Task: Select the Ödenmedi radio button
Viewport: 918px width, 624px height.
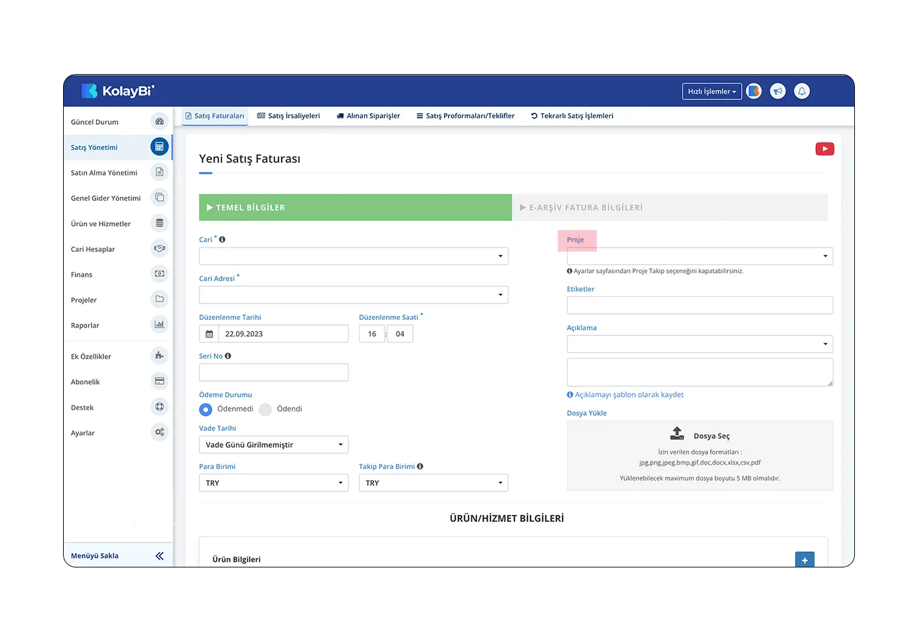Action: [x=205, y=409]
